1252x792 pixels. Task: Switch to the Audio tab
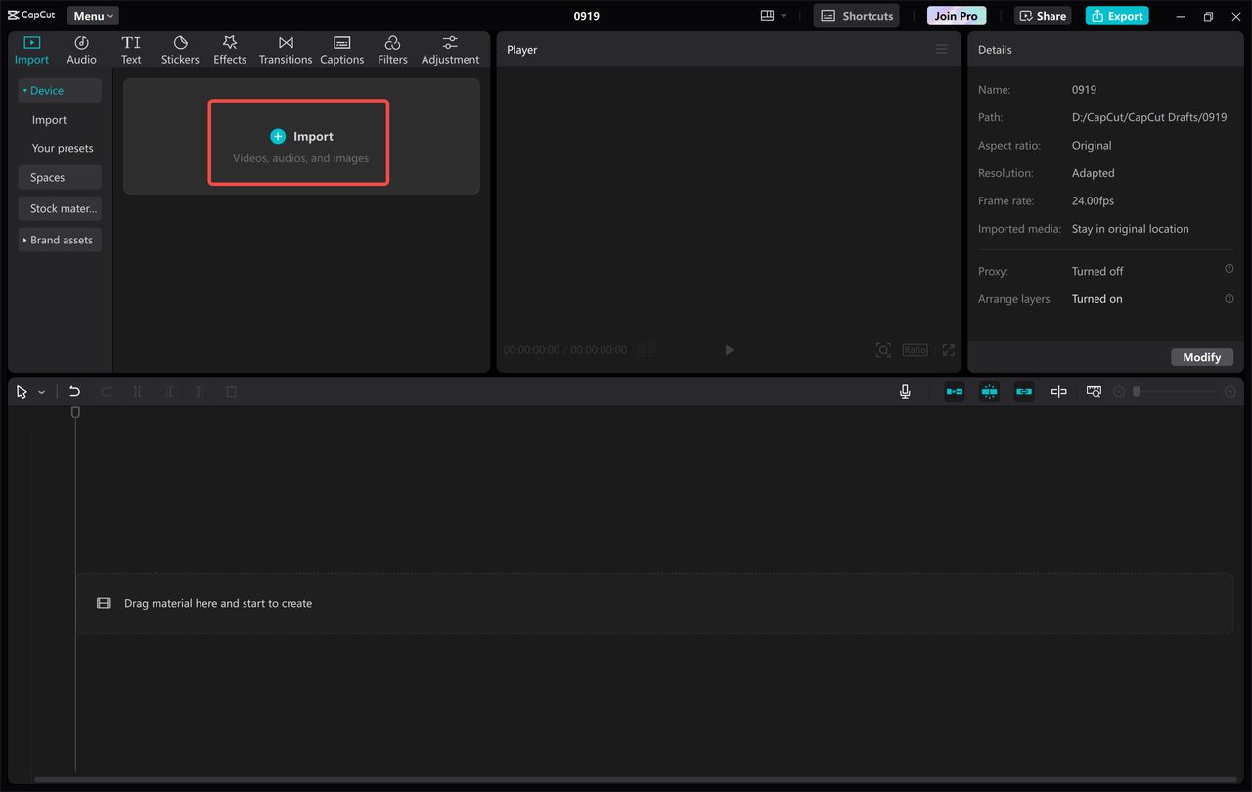point(81,49)
